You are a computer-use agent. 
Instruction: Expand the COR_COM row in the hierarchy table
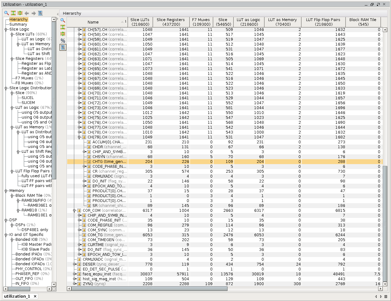tap(74, 211)
